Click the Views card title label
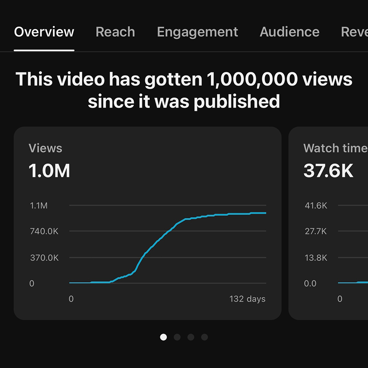Image resolution: width=368 pixels, height=368 pixels. (x=45, y=148)
